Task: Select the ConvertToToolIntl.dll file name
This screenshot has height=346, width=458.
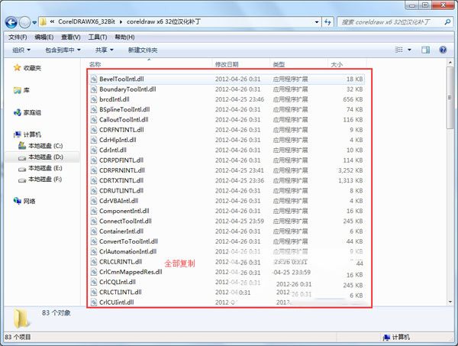Action: click(x=128, y=241)
